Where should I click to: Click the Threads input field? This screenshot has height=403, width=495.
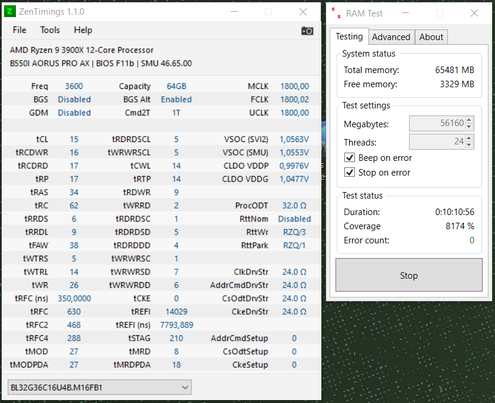point(437,141)
